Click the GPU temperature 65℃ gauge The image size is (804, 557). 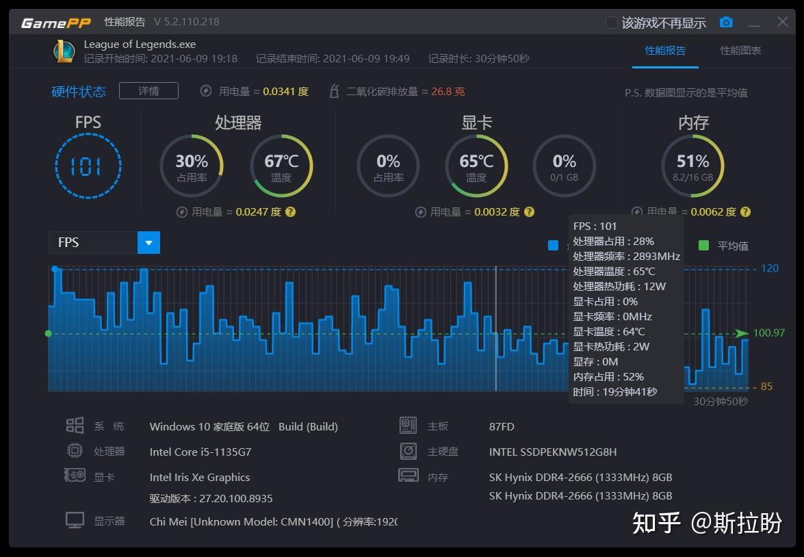coord(476,166)
